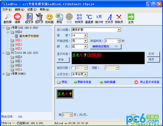The width and height of the screenshot is (163, 126).
Task: Click the 剩余空间 298 value
Action: pos(20,117)
